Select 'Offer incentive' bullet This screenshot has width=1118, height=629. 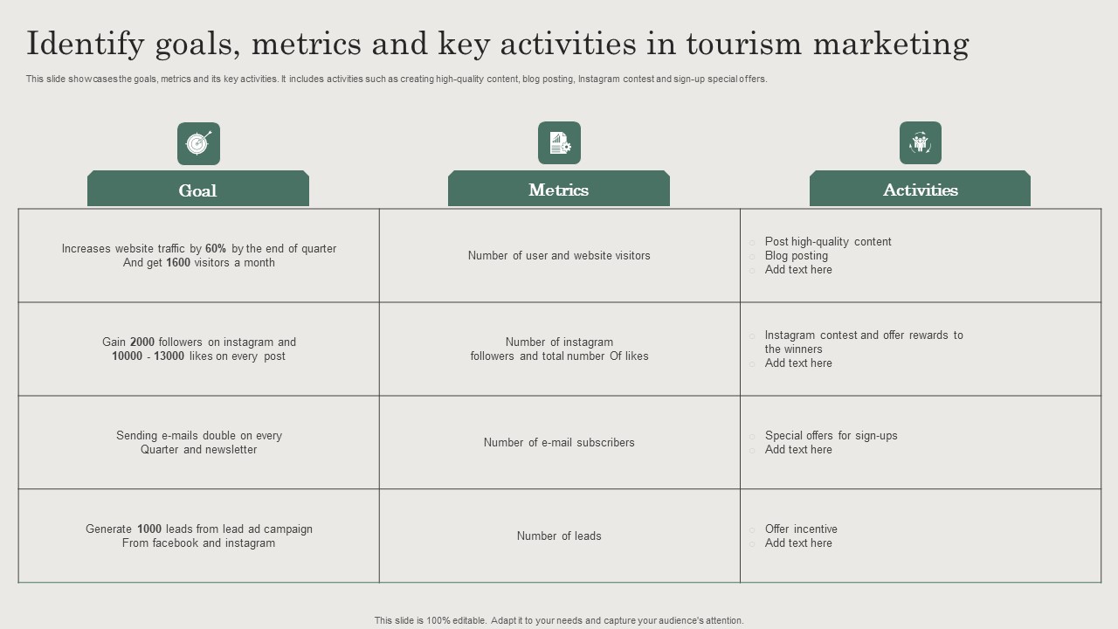801,529
